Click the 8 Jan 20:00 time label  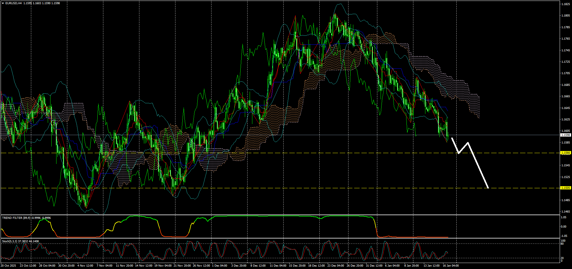[x=412, y=266]
